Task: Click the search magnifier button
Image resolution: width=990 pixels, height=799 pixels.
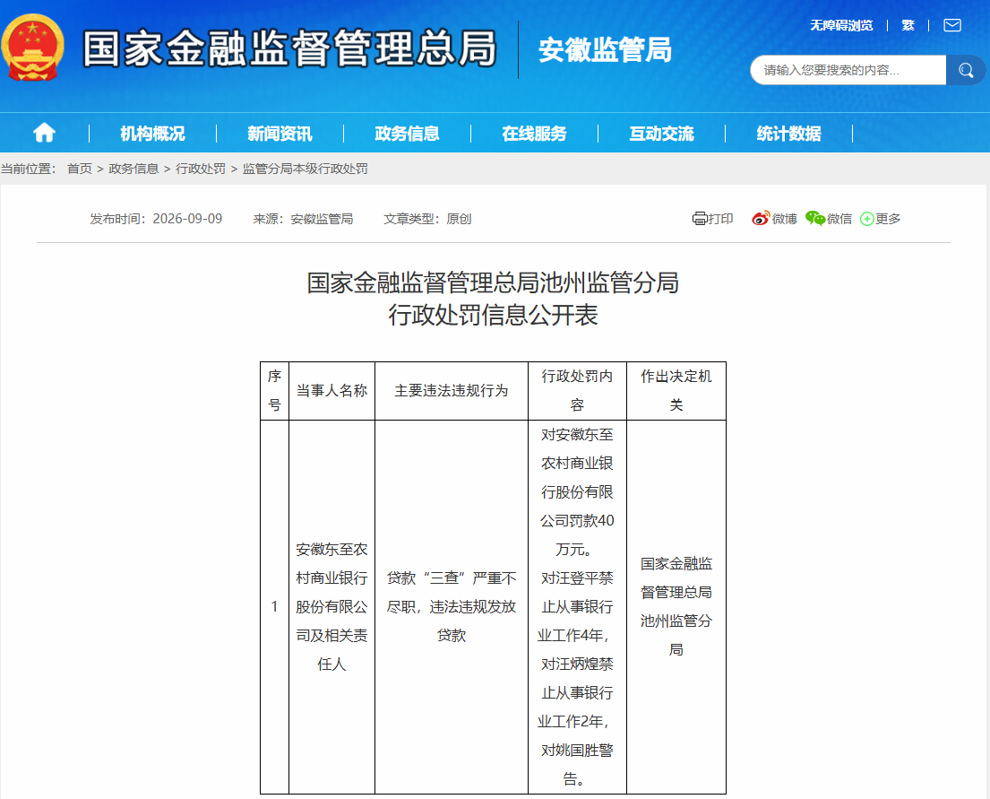Action: click(966, 70)
